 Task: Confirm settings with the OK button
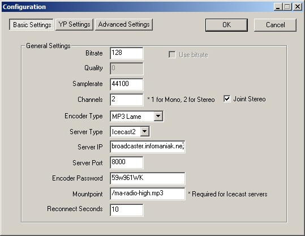[x=226, y=25]
